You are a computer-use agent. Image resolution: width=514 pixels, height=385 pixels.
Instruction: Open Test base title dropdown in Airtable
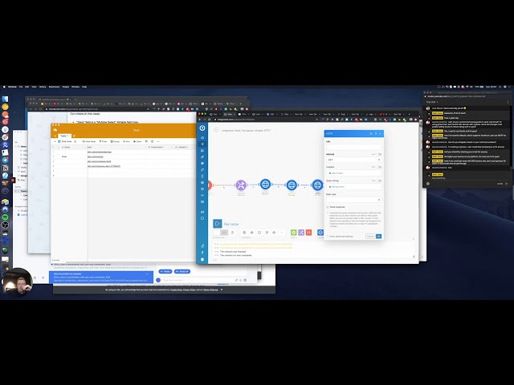(137, 130)
